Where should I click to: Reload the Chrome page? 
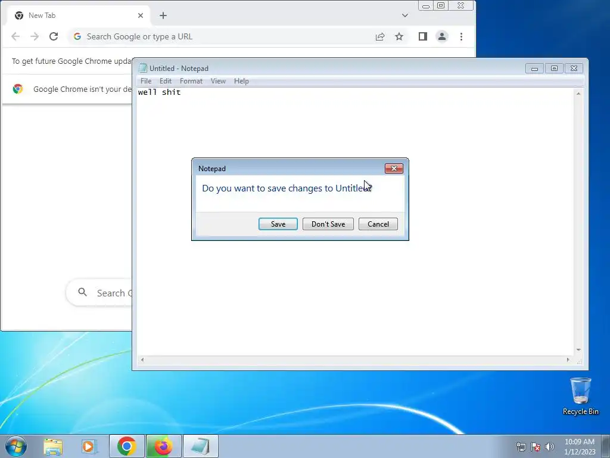[54, 36]
